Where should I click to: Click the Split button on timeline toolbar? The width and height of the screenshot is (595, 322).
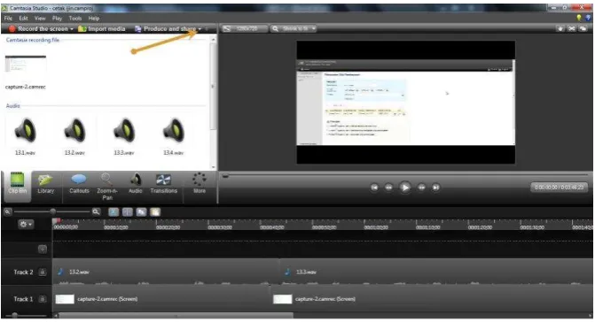128,212
